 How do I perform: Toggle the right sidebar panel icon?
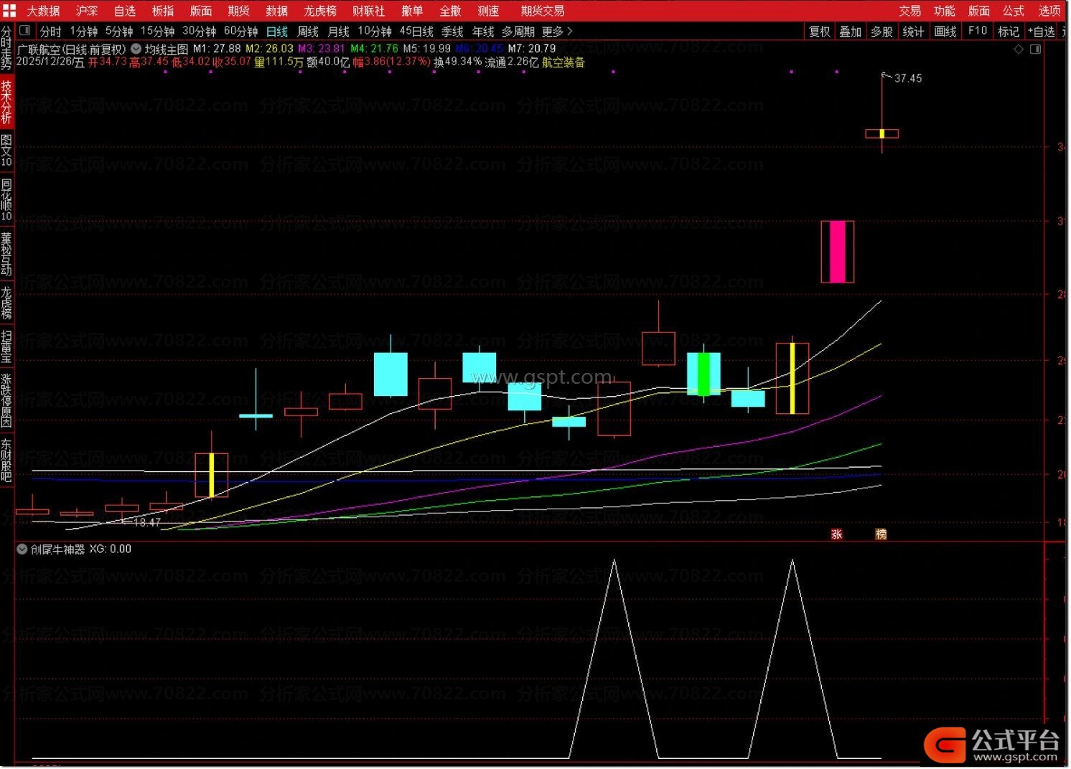pos(1035,49)
